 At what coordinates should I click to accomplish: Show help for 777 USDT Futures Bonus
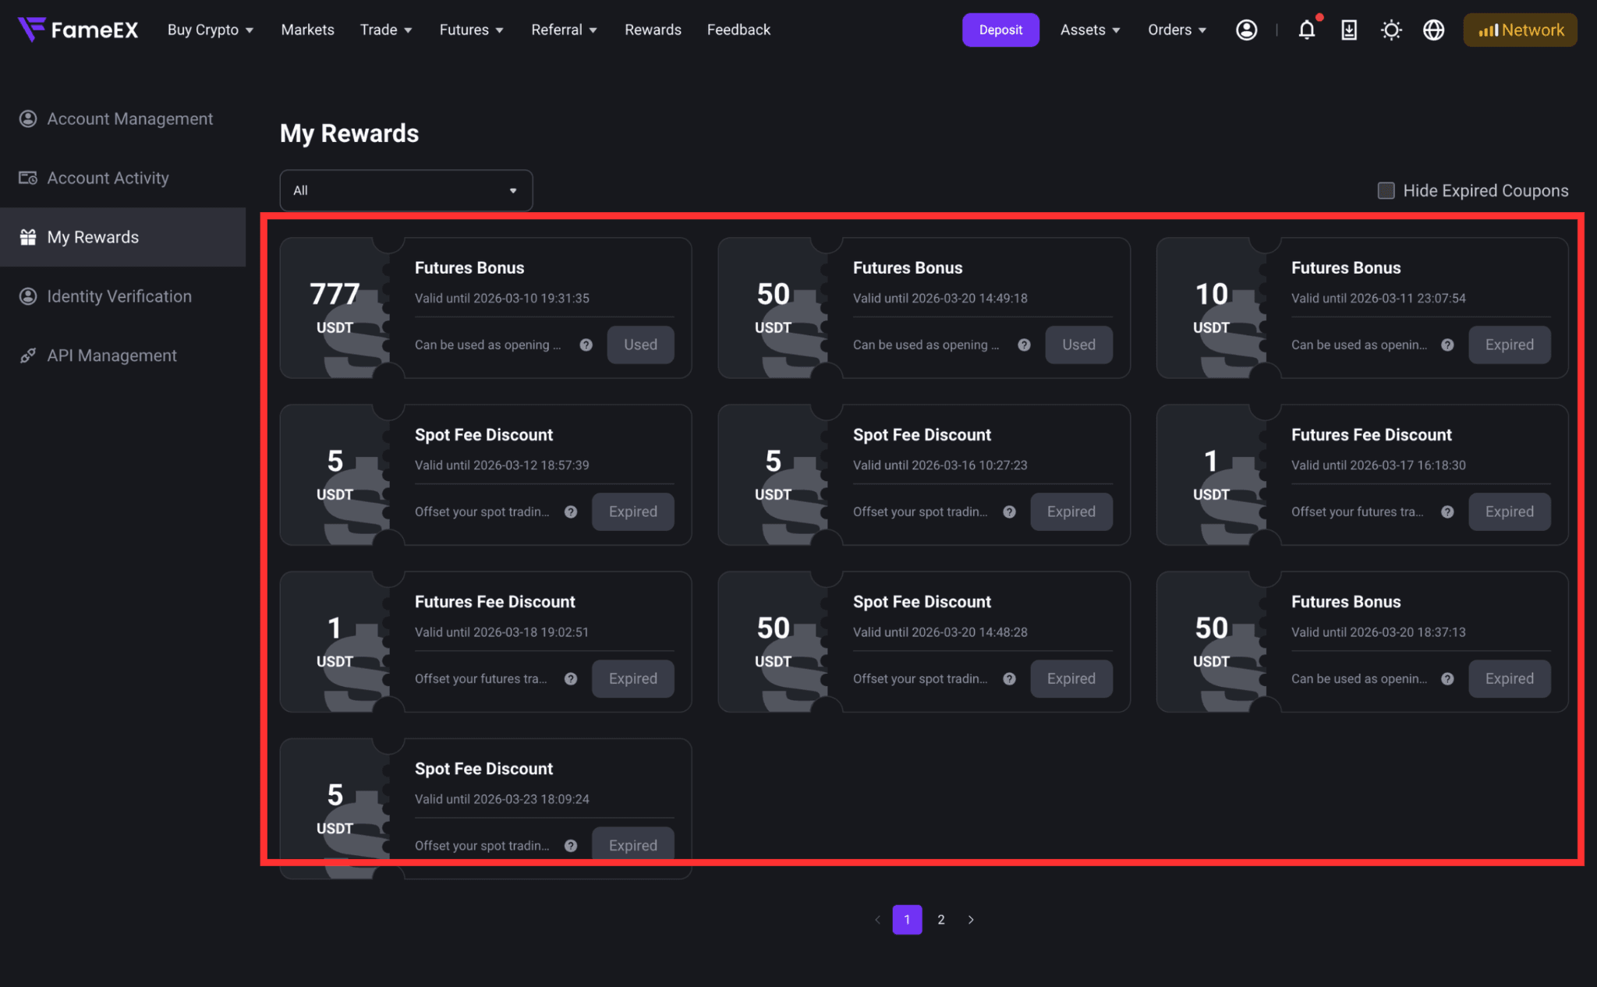(x=586, y=345)
